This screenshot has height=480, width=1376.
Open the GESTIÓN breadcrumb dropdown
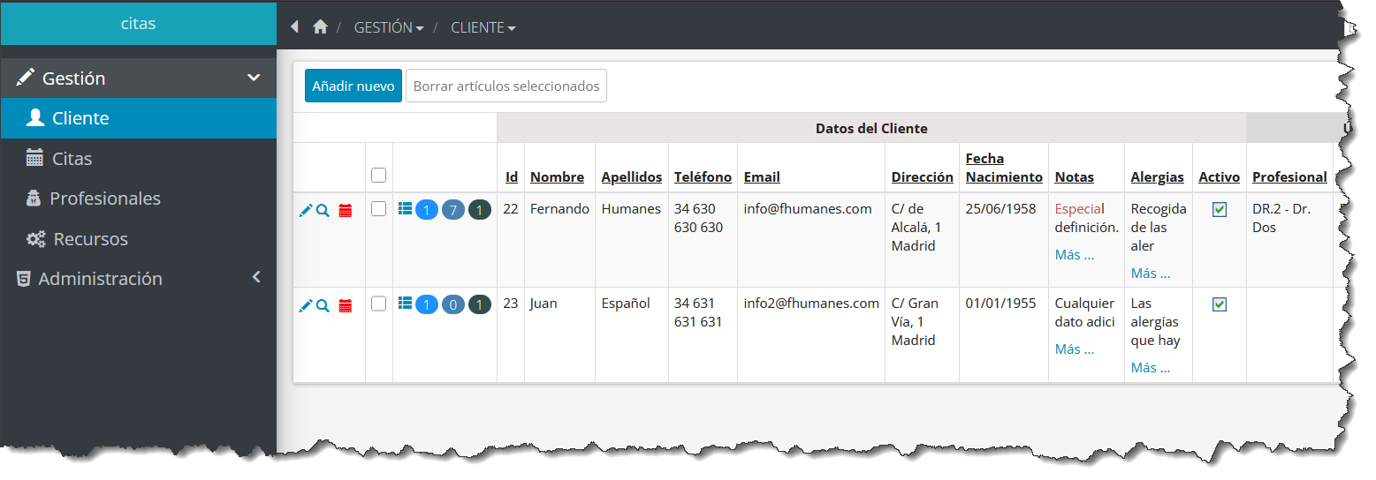click(x=389, y=27)
